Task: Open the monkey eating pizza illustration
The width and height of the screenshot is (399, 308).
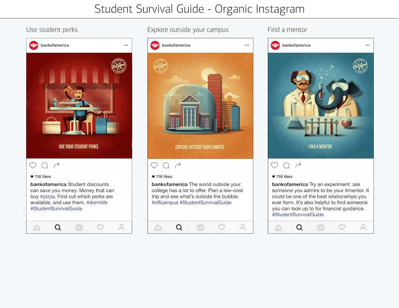Action: pyautogui.click(x=79, y=106)
